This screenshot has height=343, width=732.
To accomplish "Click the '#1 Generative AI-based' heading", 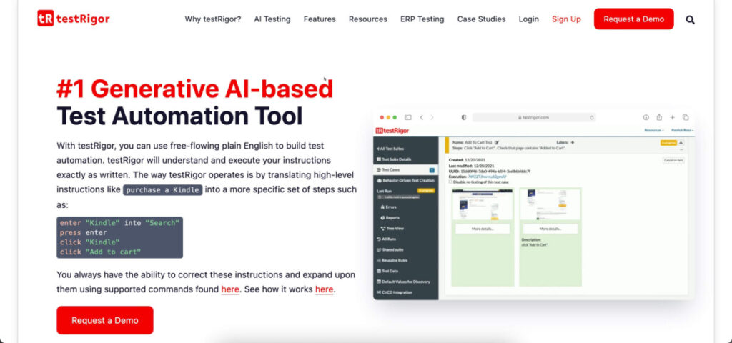I will click(x=194, y=89).
